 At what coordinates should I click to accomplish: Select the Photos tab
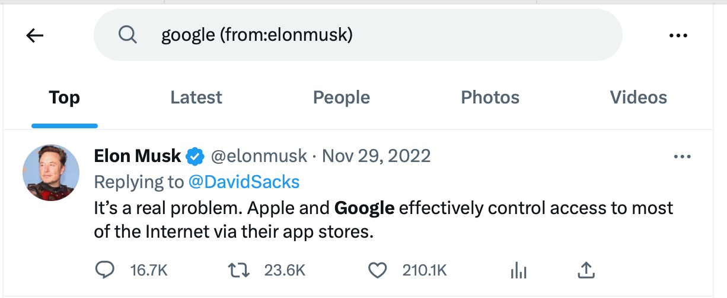pyautogui.click(x=490, y=98)
